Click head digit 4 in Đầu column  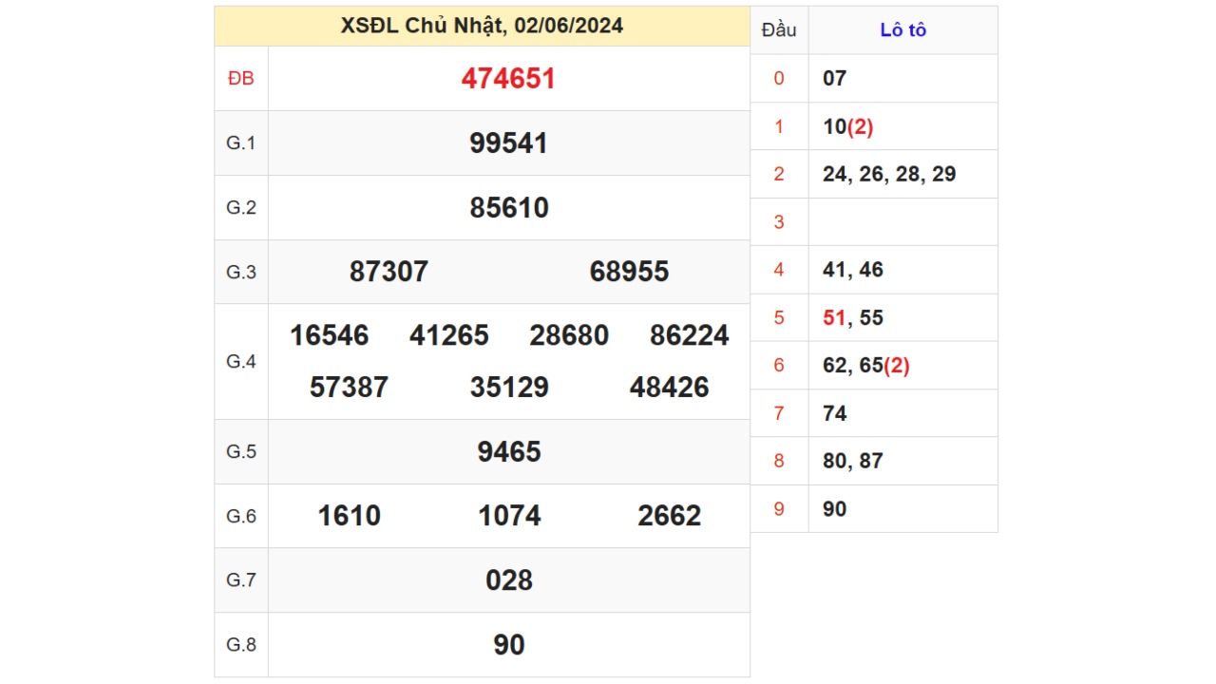coord(779,270)
